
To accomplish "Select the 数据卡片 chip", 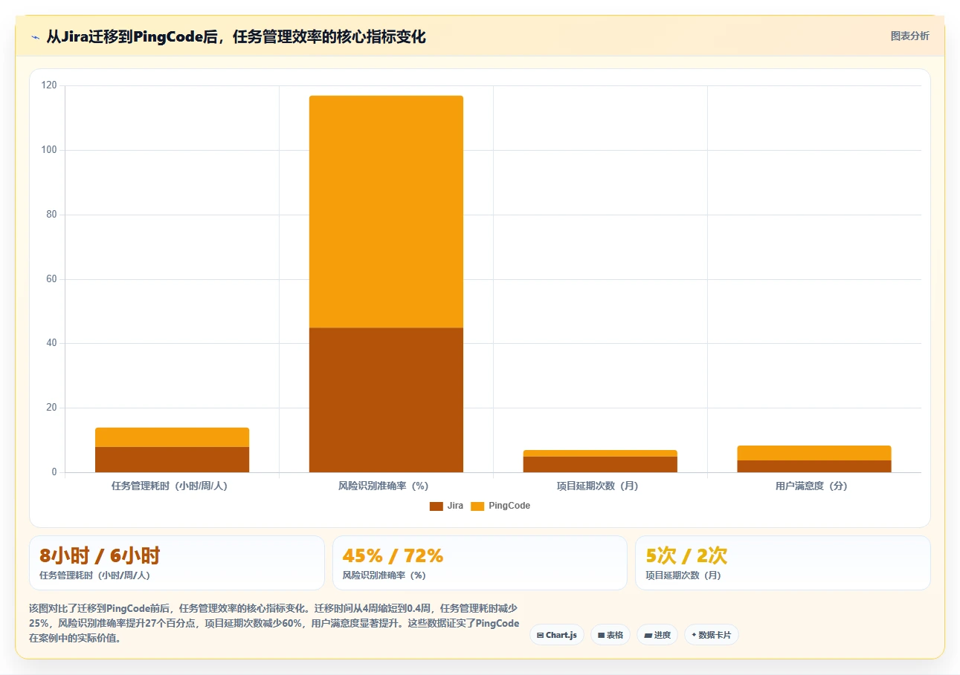I will point(712,635).
